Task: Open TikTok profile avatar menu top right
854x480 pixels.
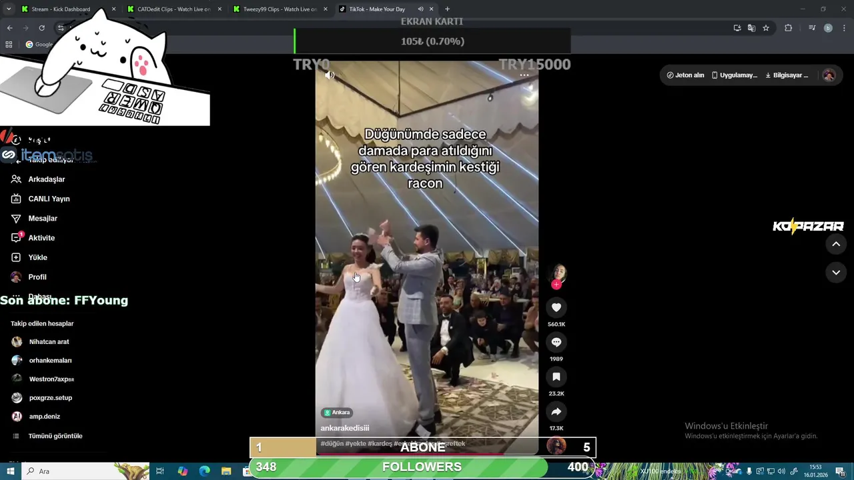Action: pos(829,75)
